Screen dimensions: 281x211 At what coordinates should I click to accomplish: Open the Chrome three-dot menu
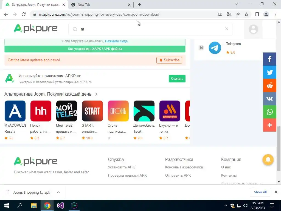point(275,14)
